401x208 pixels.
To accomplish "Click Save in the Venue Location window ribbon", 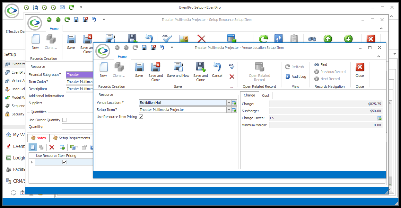I will pyautogui.click(x=139, y=70).
